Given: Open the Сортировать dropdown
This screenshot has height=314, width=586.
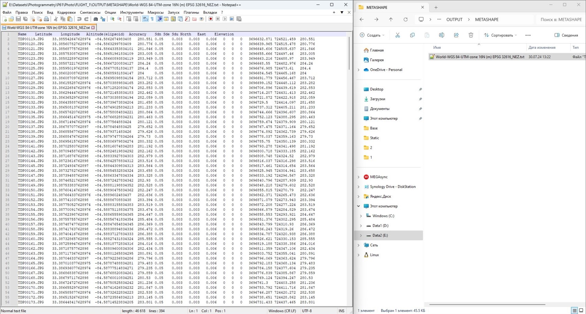Looking at the screenshot, I should [500, 35].
